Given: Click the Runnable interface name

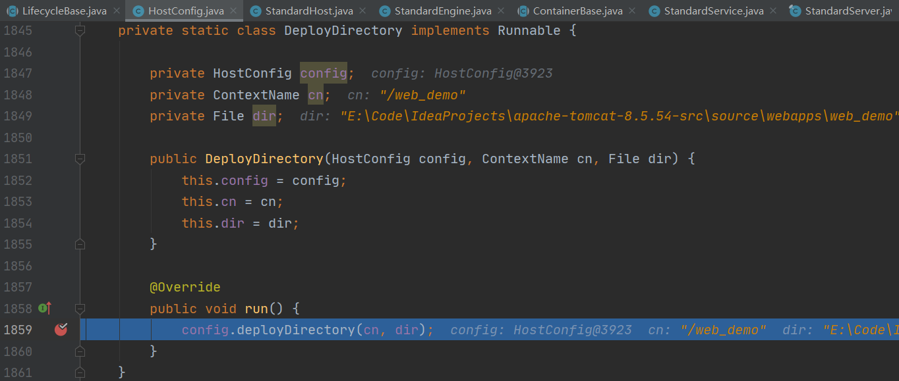Looking at the screenshot, I should tap(529, 30).
